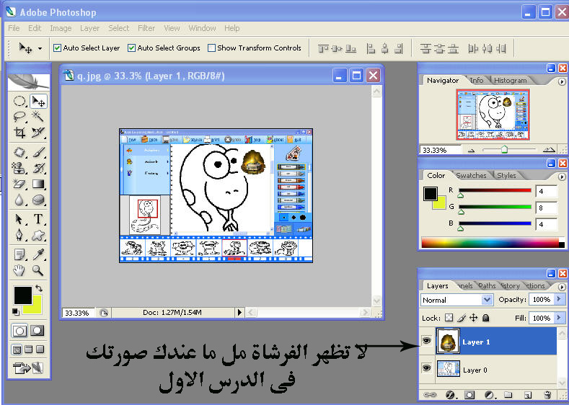Select the Eraser tool
569x405 pixels.
pyautogui.click(x=19, y=184)
